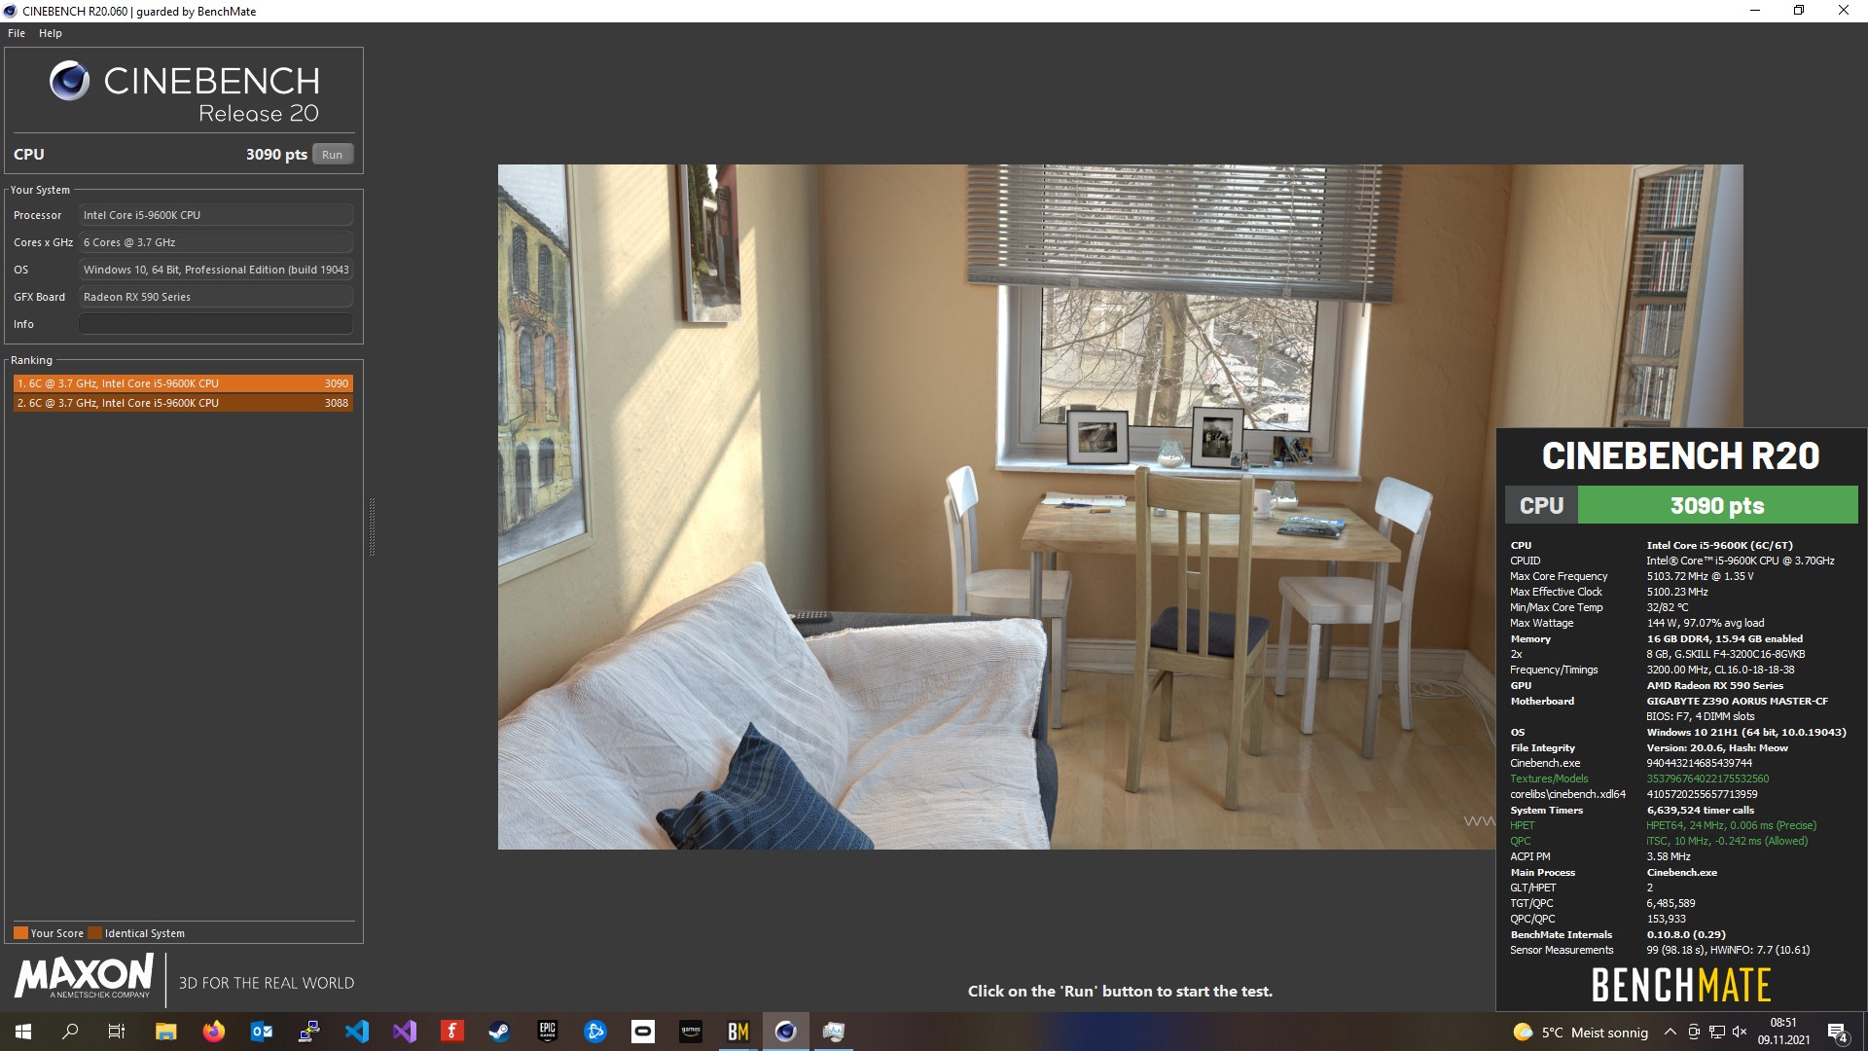1868x1051 pixels.
Task: Click the GFX Board field showing Radeon RX 590
Action: (215, 297)
